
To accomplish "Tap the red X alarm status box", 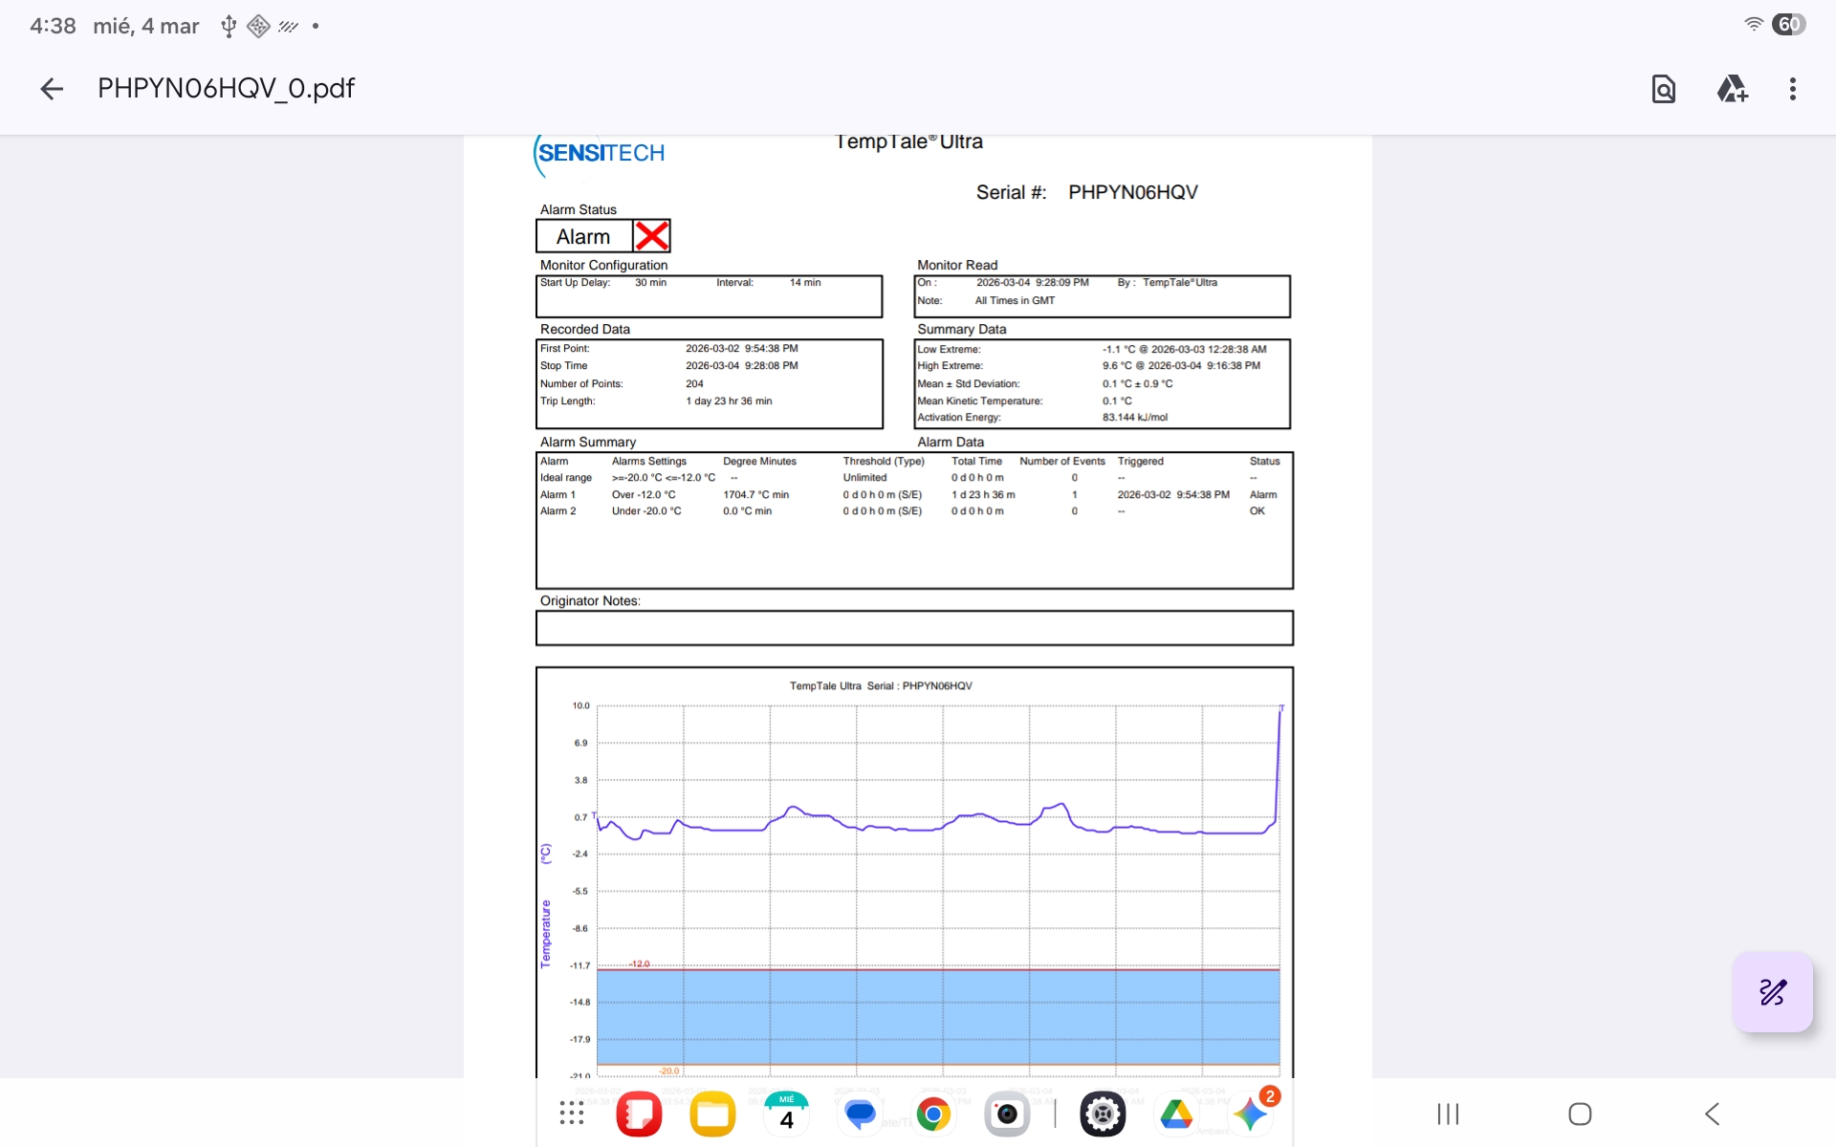I will [651, 236].
